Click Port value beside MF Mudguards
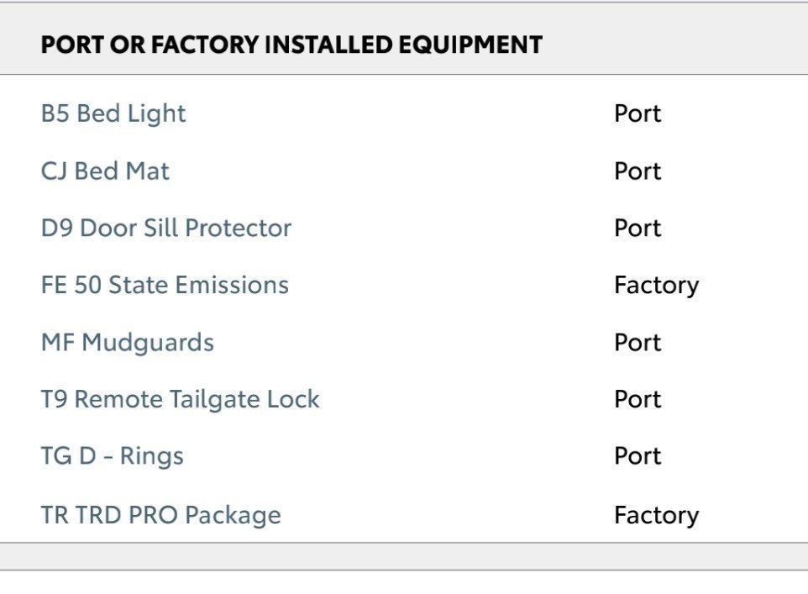Image resolution: width=808 pixels, height=594 pixels. click(x=637, y=343)
